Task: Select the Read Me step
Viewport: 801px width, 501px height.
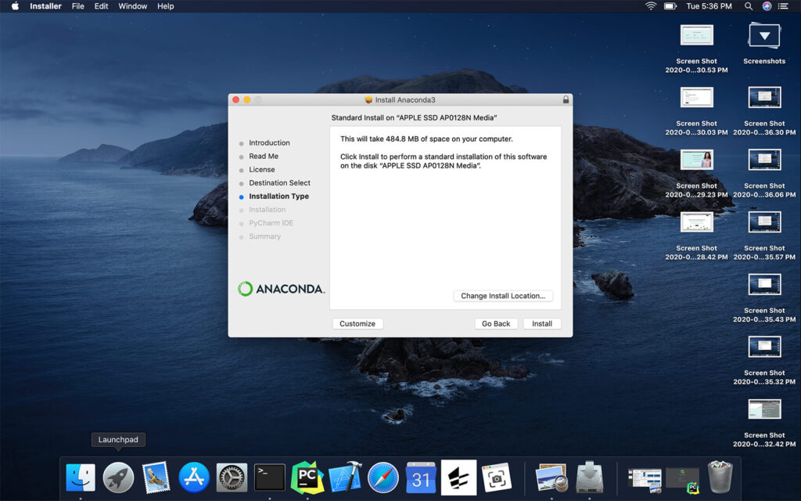Action: click(264, 156)
